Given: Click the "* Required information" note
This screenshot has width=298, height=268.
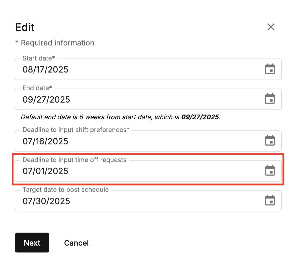Looking at the screenshot, I should (55, 43).
